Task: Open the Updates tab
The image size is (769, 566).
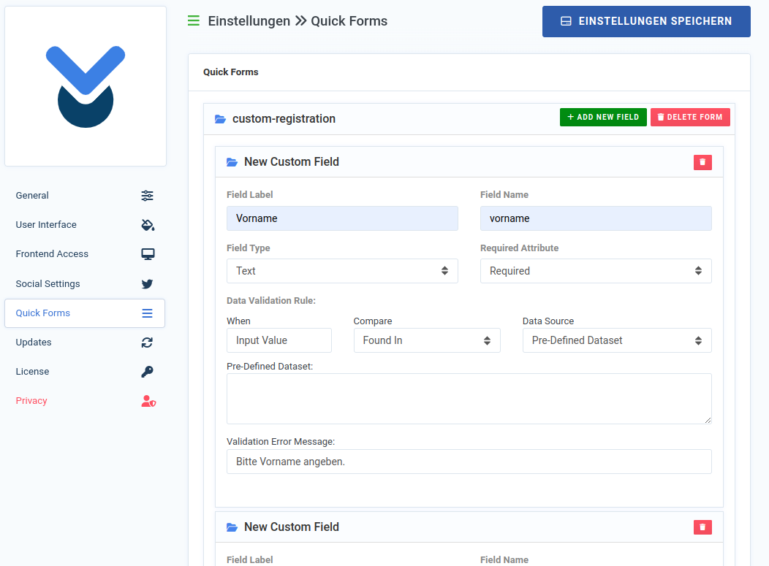Action: click(x=85, y=343)
